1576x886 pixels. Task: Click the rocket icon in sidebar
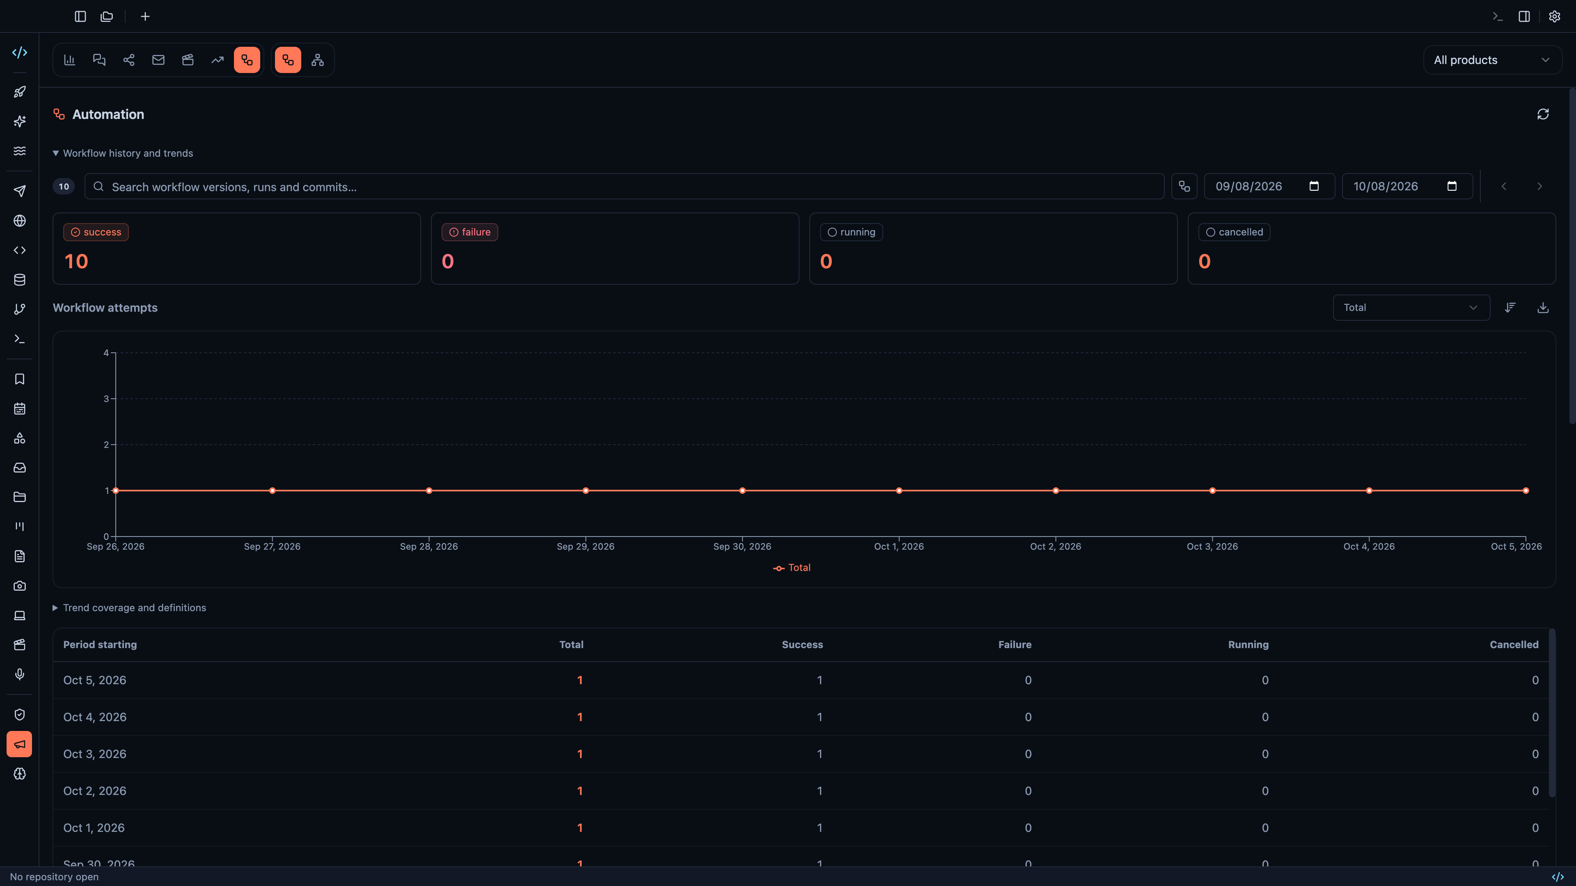20,92
